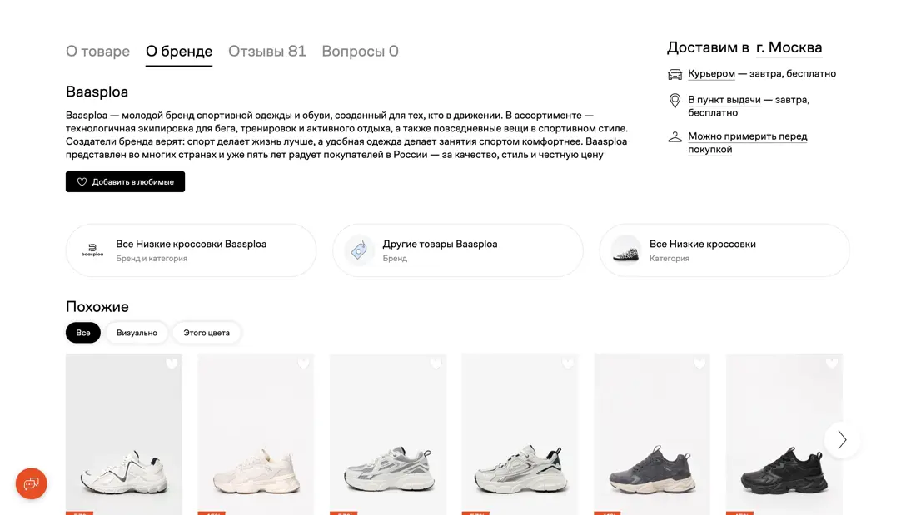Enable the Визуально similarity filter
This screenshot has height=515, width=916.
(136, 332)
